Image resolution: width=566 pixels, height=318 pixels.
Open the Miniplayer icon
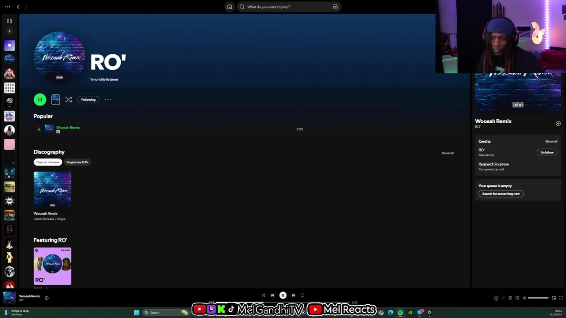[554, 298]
